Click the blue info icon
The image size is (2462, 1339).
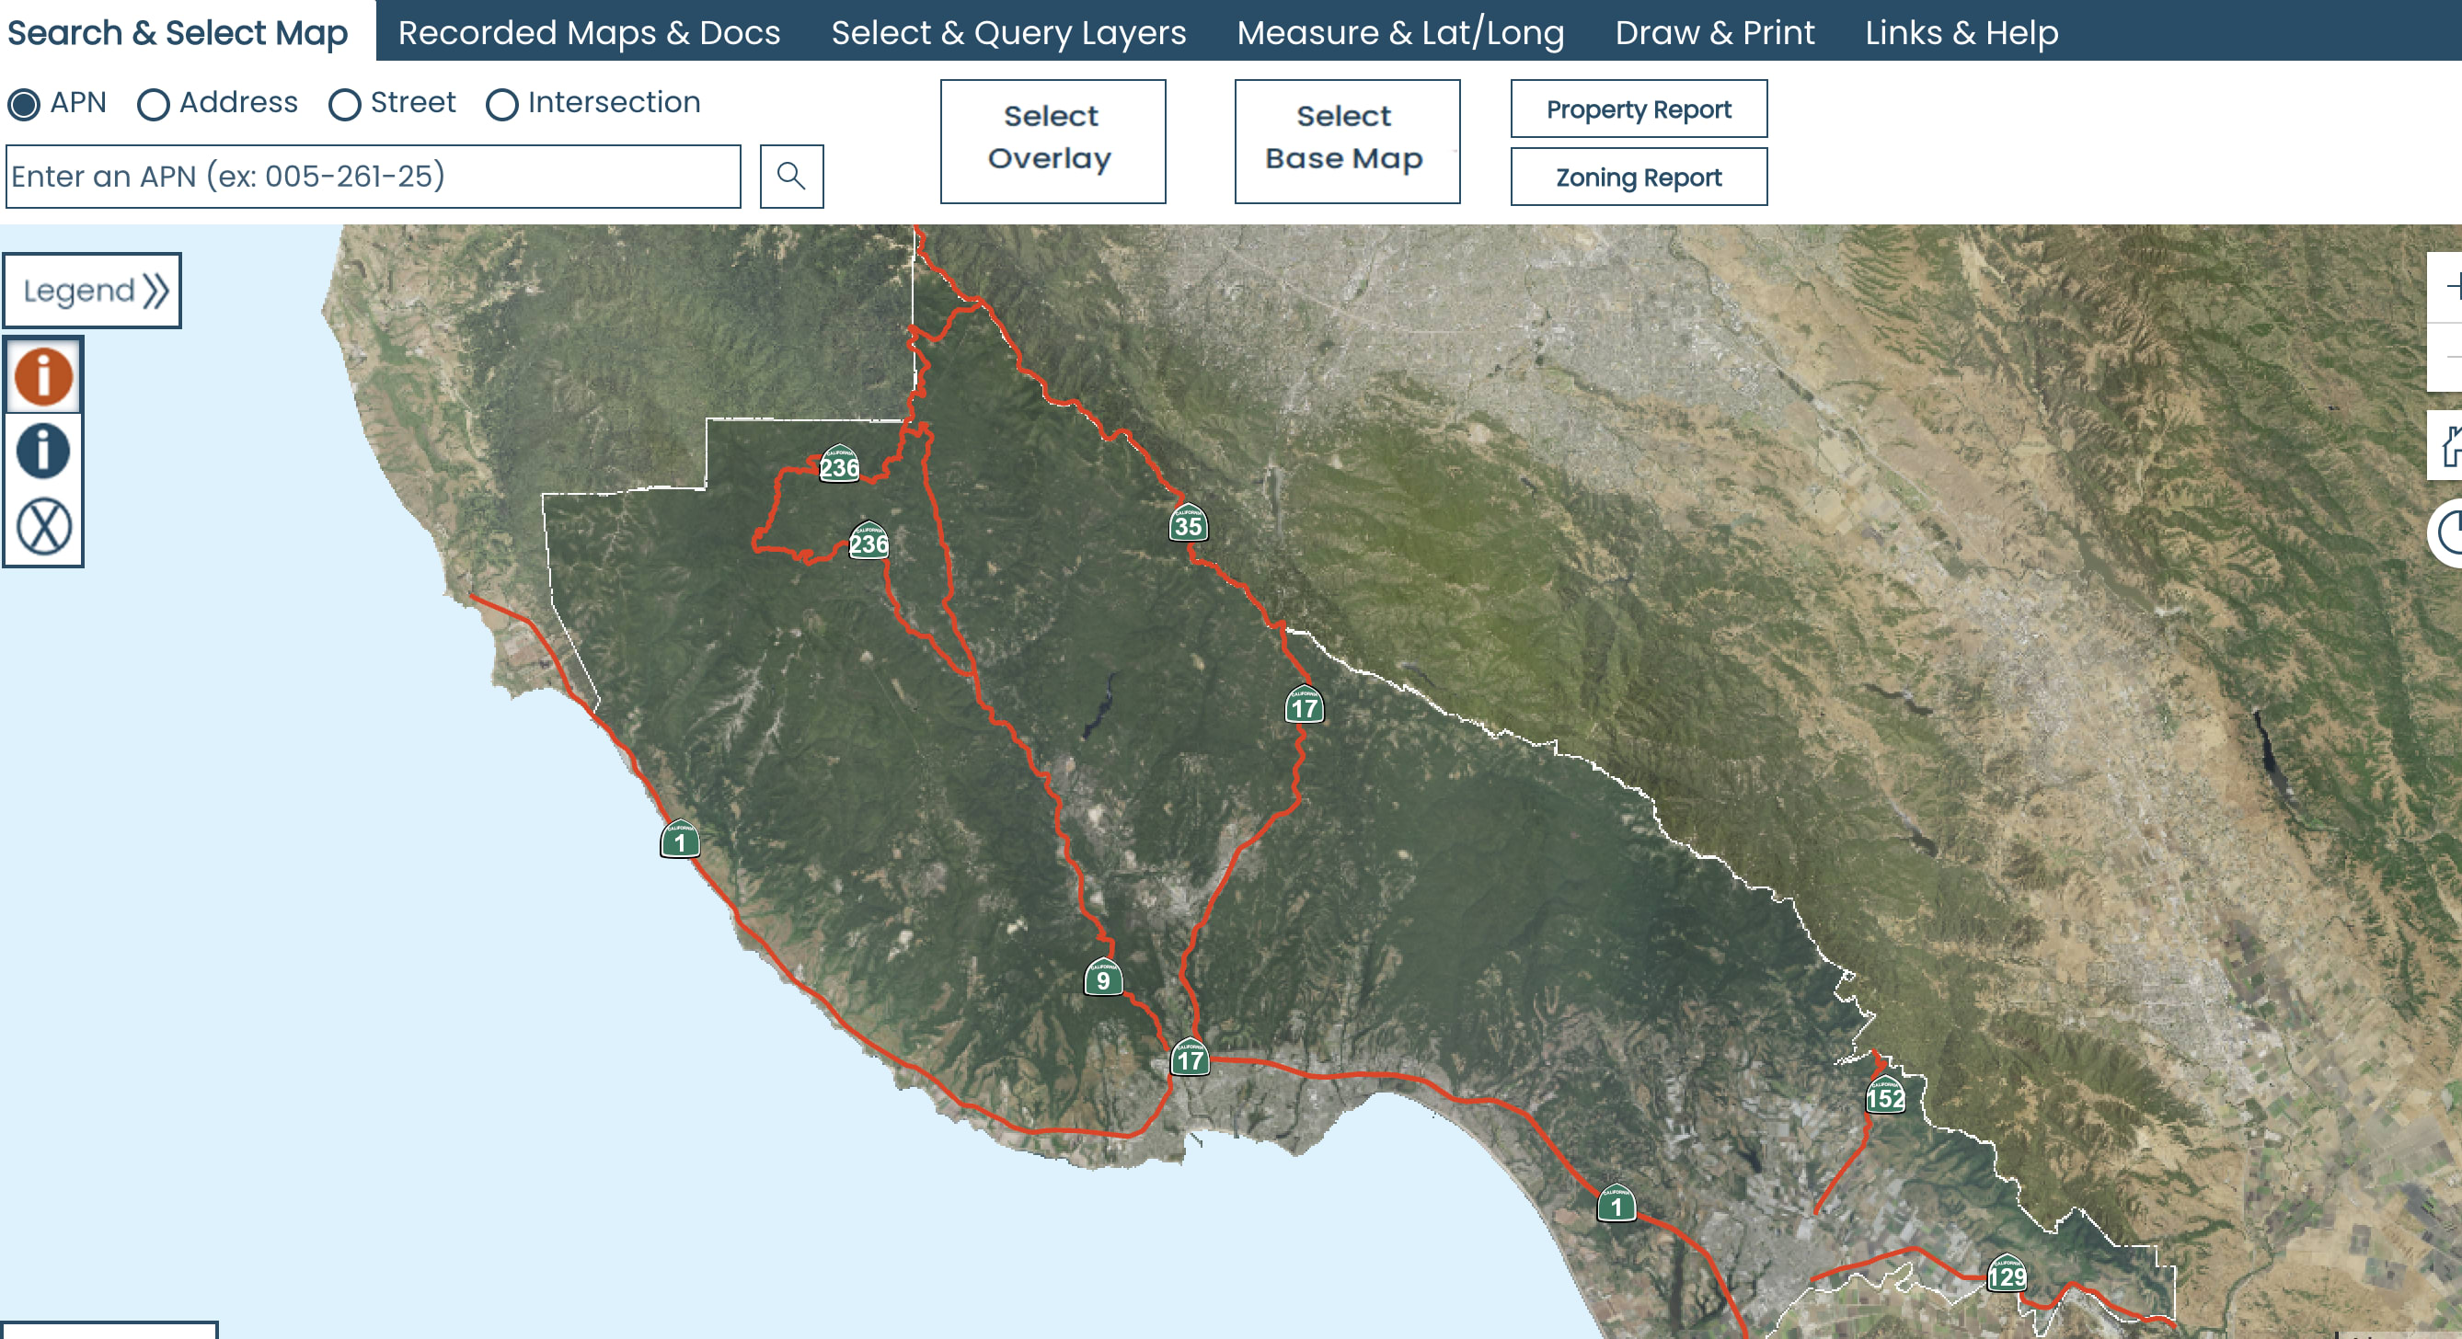43,451
